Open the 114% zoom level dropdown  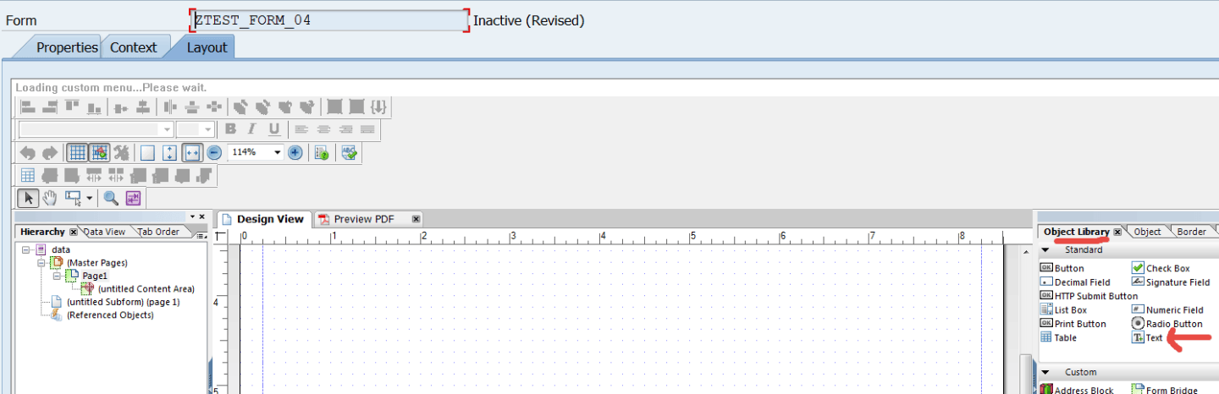pos(278,153)
